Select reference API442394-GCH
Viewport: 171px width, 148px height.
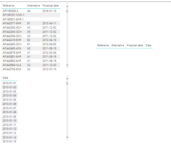point(12,36)
